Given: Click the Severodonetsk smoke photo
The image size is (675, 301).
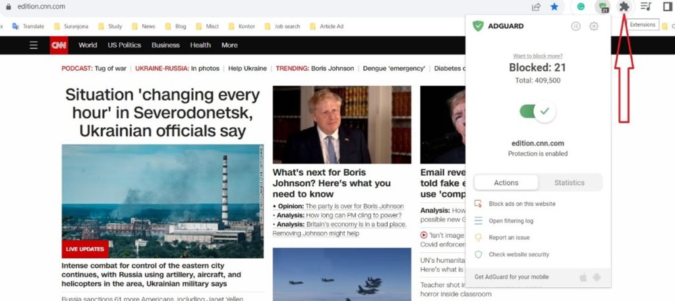Looking at the screenshot, I should pos(163,202).
